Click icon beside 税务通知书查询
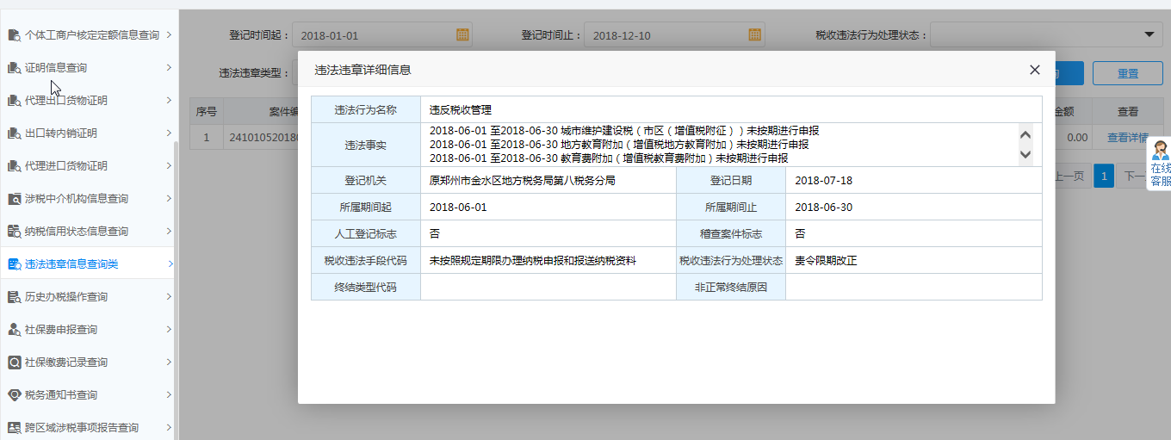The width and height of the screenshot is (1171, 440). [14, 395]
